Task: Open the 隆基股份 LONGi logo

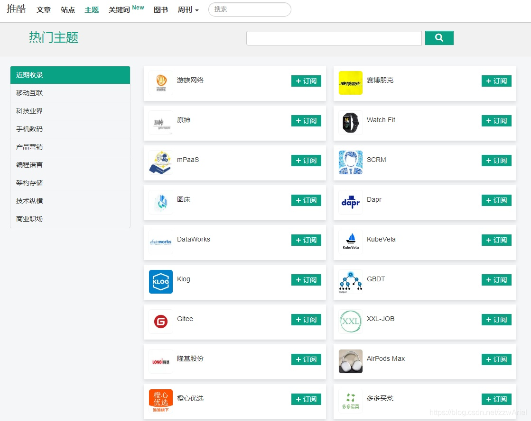Action: click(161, 361)
